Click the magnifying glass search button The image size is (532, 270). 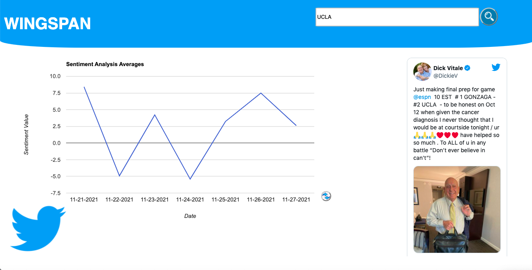[x=489, y=17]
